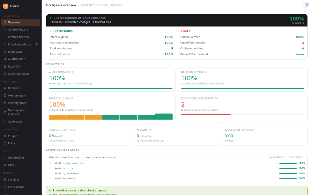Click the Knowledge decay trend icon

[5, 45]
